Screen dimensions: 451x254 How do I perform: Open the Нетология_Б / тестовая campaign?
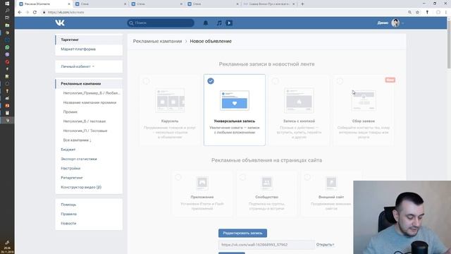85,121
